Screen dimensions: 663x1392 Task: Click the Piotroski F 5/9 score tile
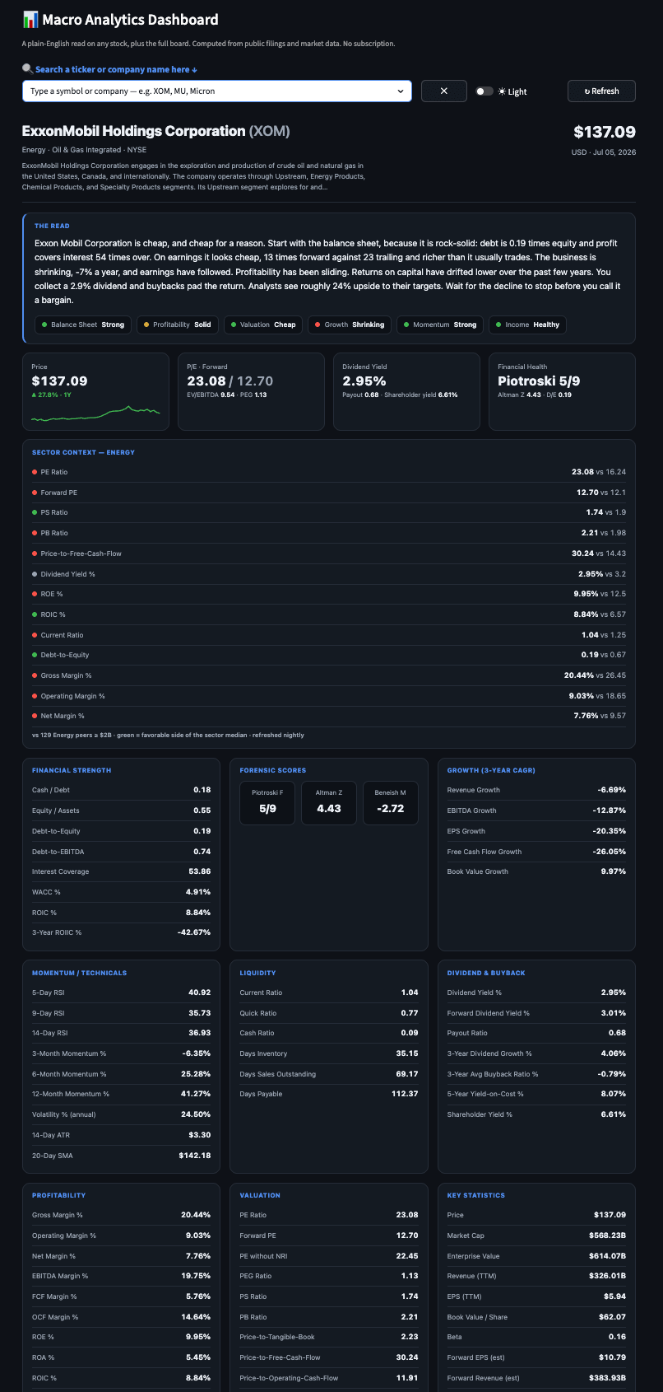coord(267,803)
